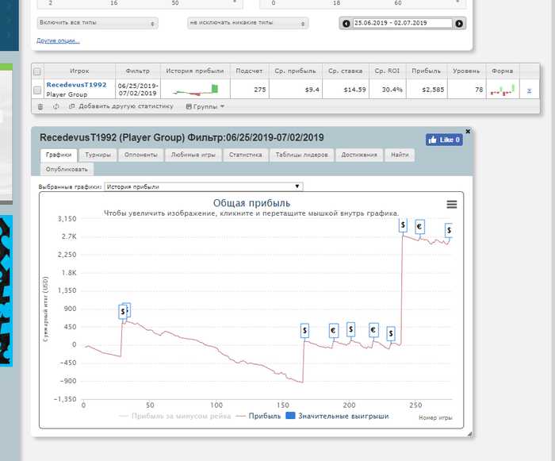This screenshot has height=461, width=555.
Task: Click the chart title 'Общая прибыль'
Action: pos(251,203)
